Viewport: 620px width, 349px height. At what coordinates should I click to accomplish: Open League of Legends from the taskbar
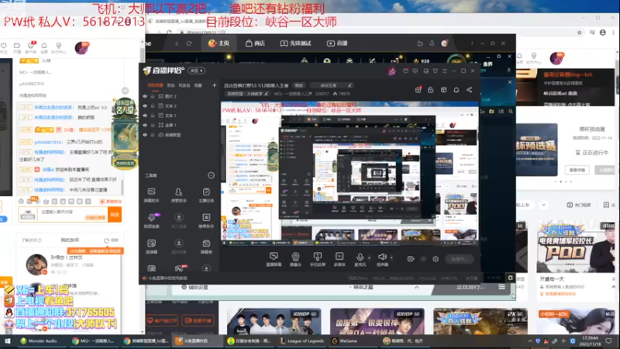pyautogui.click(x=301, y=340)
